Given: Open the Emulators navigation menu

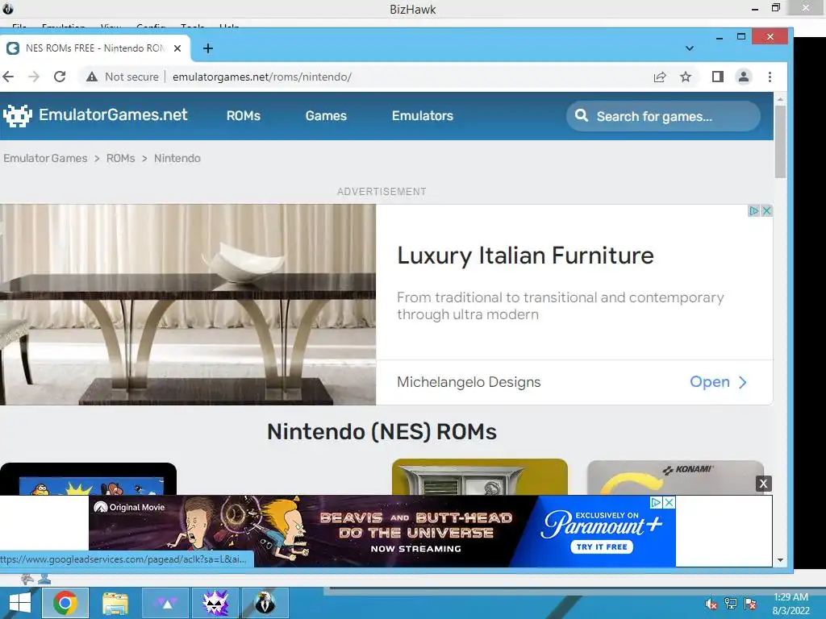Looking at the screenshot, I should (x=423, y=116).
